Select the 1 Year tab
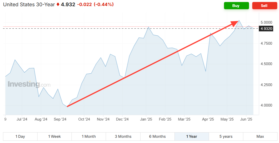 (191, 137)
